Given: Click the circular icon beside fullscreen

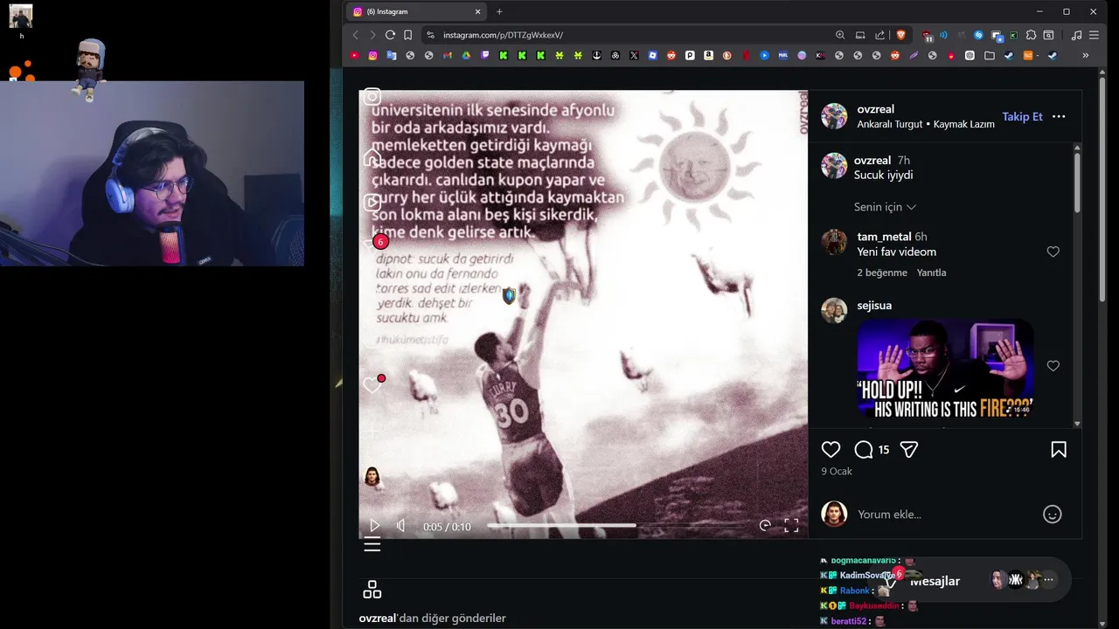Looking at the screenshot, I should click(x=765, y=525).
